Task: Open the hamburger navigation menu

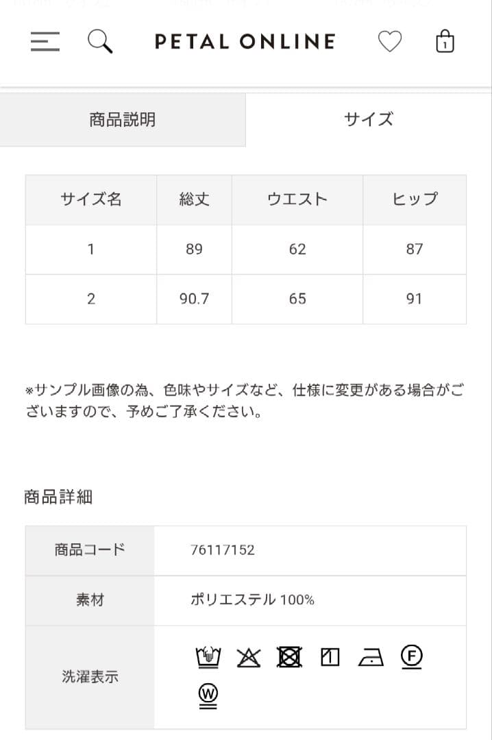Action: pyautogui.click(x=44, y=42)
